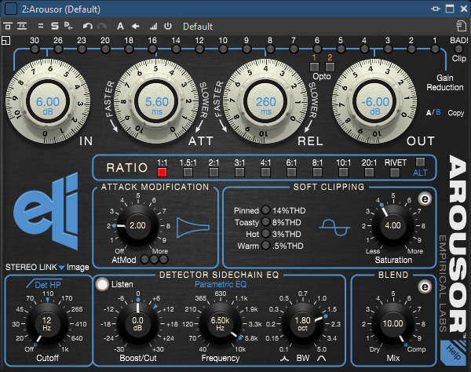The image size is (471, 372).
Task: Click the input gain 6.00 dB value display
Action: point(47,104)
